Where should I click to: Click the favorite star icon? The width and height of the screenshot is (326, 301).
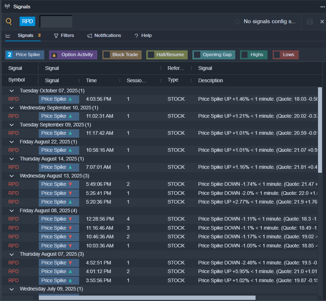[x=237, y=22]
